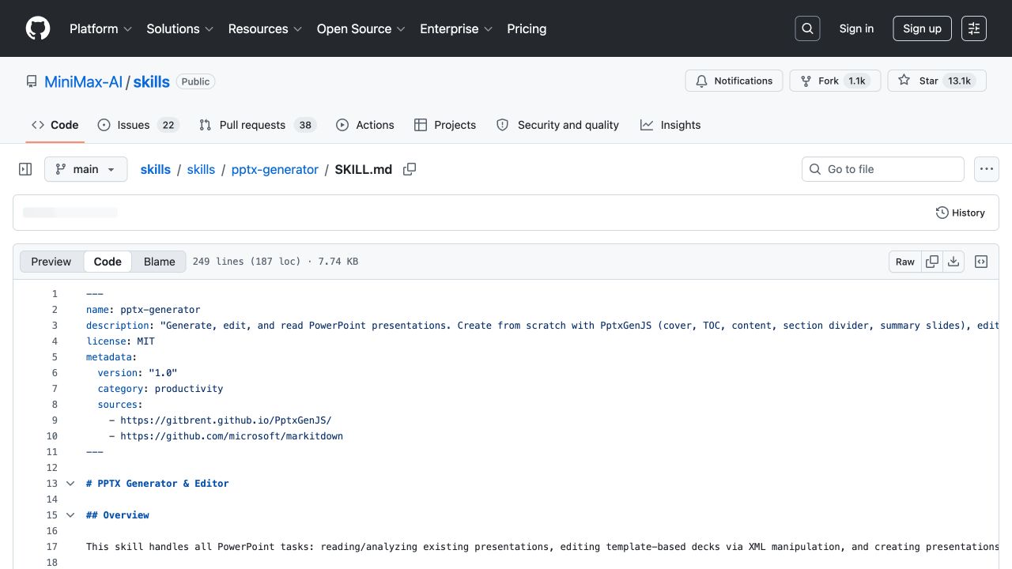Screen dimensions: 1012x569
Task: Go to the root skills breadcrumb
Action: click(x=155, y=169)
